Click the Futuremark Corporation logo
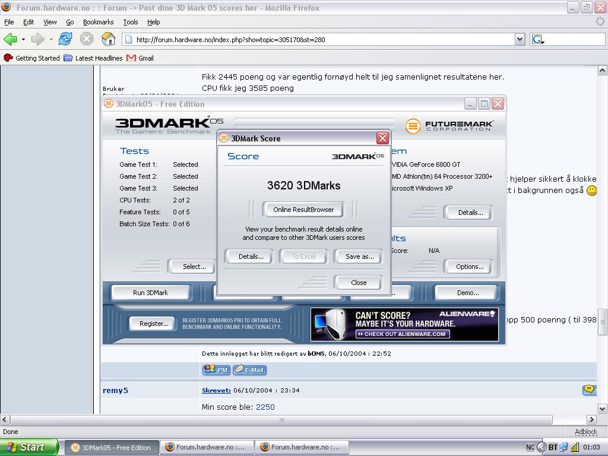Screen dimensions: 608x456 [x=449, y=126]
